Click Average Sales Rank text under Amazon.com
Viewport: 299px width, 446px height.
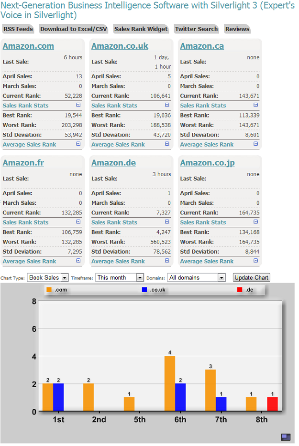click(x=29, y=145)
